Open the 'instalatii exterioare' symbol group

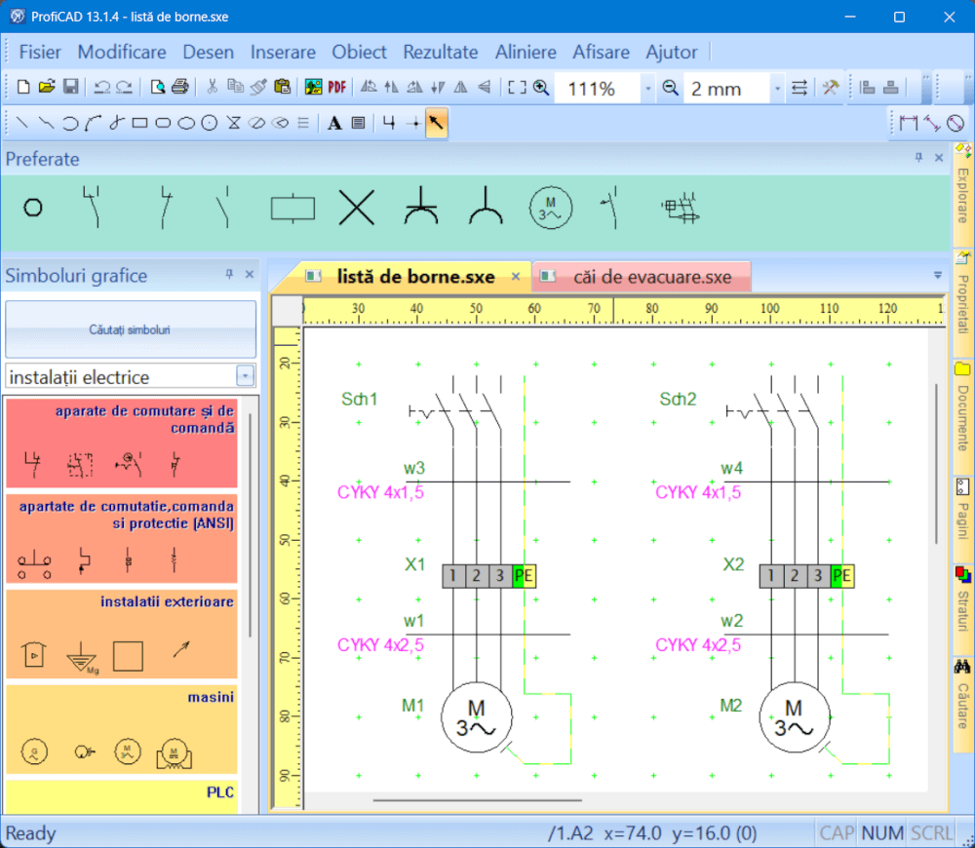pos(122,635)
